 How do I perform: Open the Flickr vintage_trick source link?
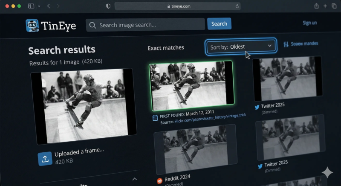210,118
